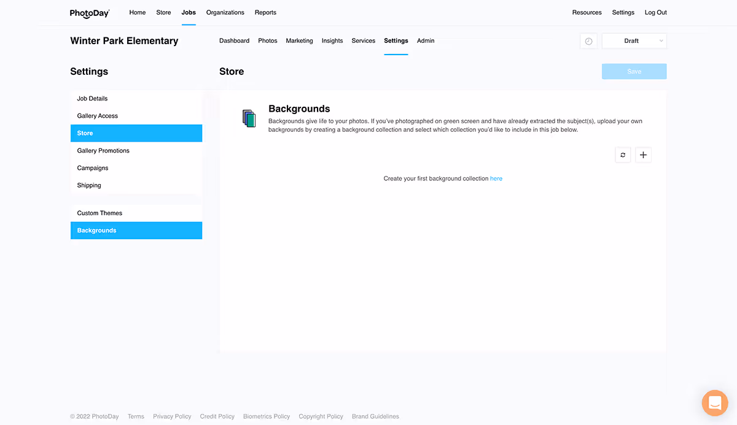This screenshot has height=425, width=737.
Task: Open Gallery Promotions in sidebar
Action: [136, 151]
